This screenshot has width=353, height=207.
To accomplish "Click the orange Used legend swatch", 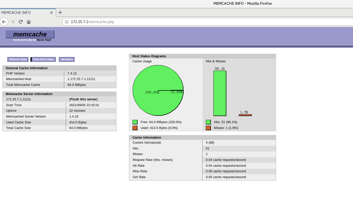I will point(135,128).
